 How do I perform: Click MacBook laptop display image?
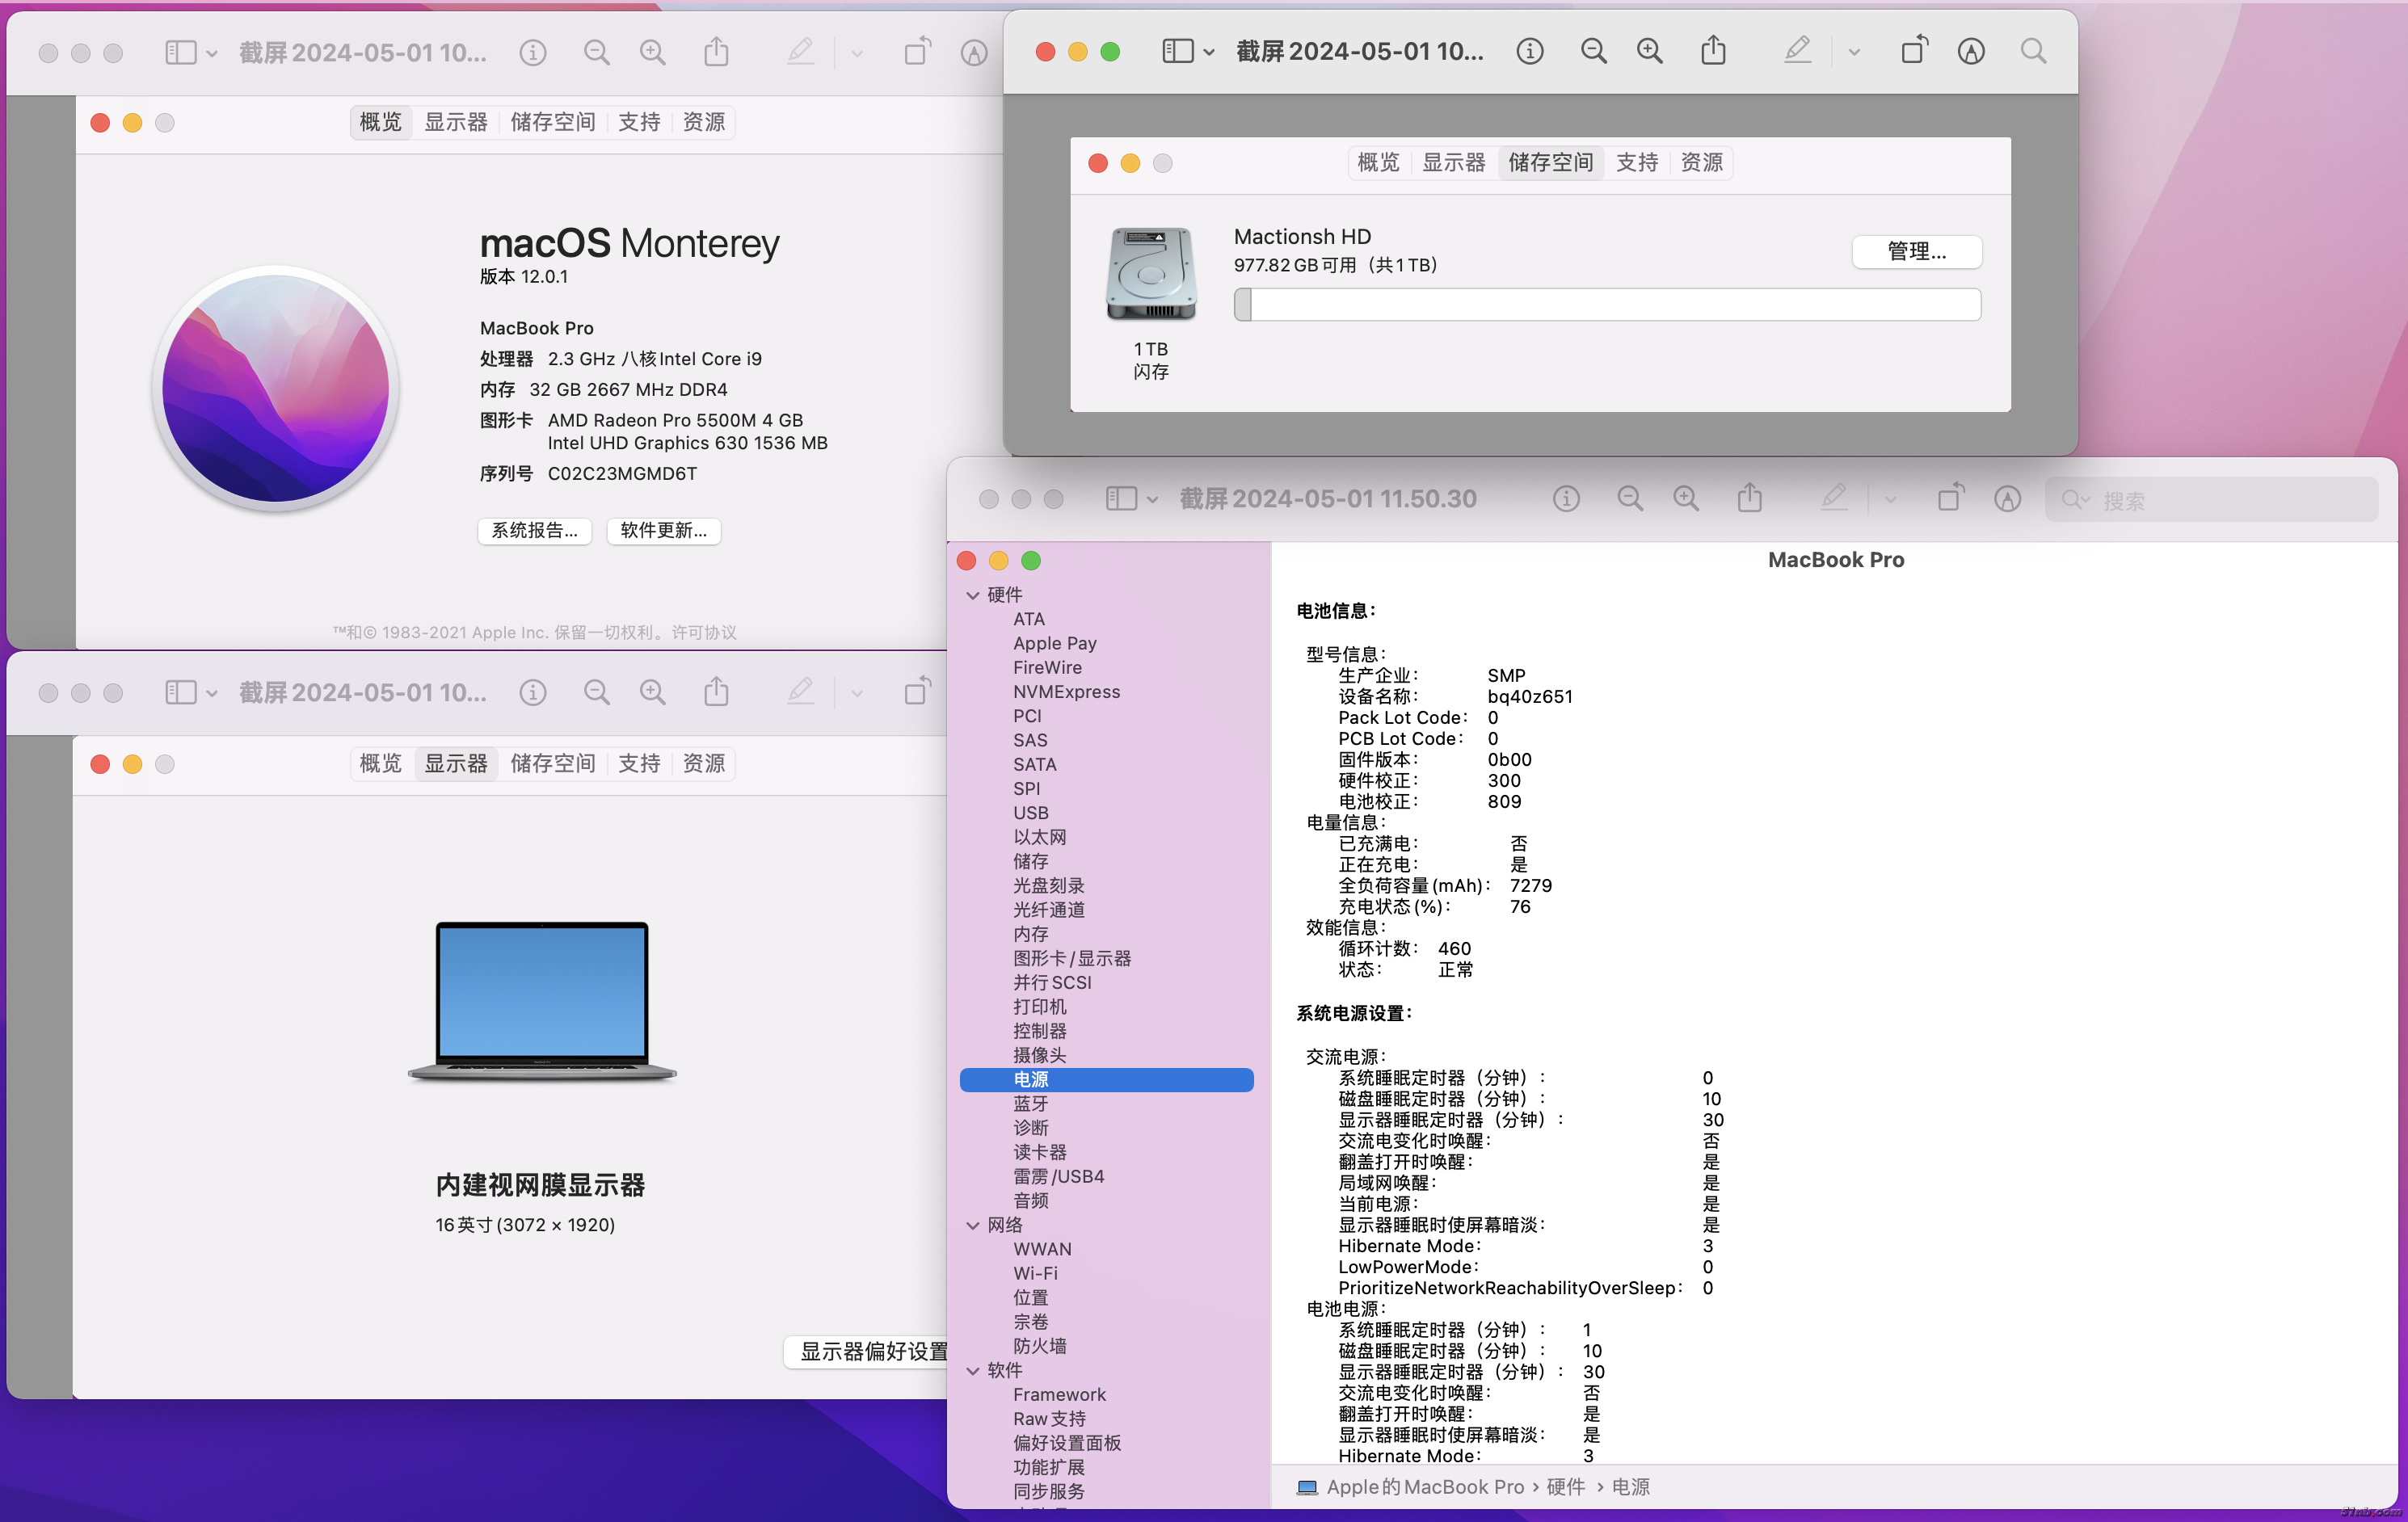(542, 1001)
